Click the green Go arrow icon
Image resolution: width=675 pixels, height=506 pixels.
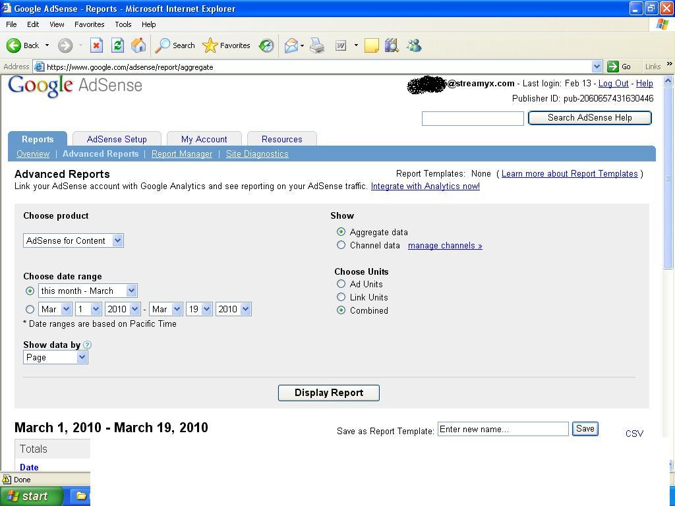pos(612,67)
